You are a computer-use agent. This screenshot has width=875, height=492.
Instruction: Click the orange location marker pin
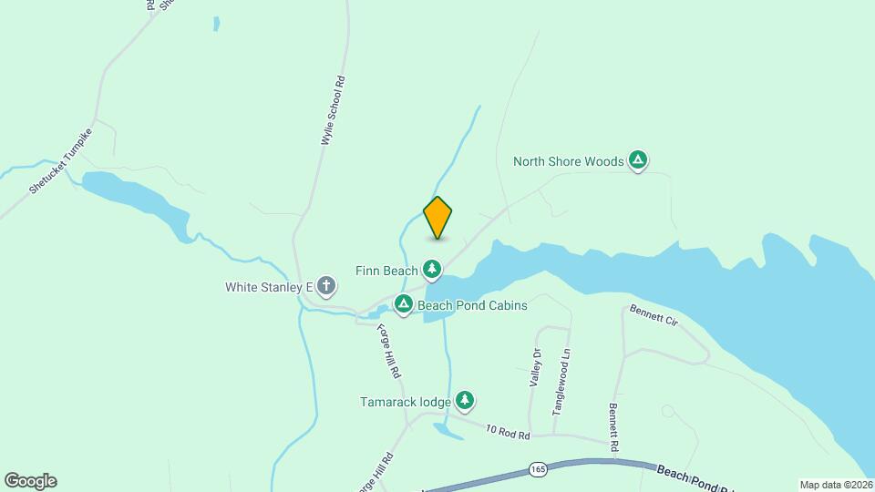pos(437,218)
